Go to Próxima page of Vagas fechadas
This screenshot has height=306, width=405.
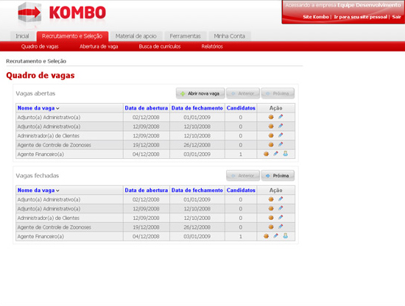point(278,176)
